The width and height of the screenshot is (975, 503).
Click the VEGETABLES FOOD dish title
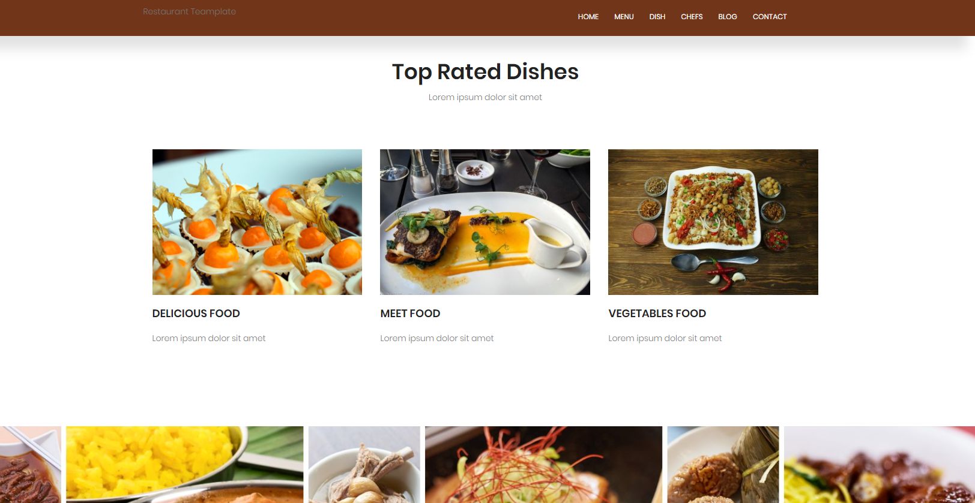[x=657, y=314]
